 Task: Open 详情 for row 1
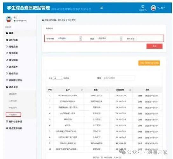click(140, 96)
